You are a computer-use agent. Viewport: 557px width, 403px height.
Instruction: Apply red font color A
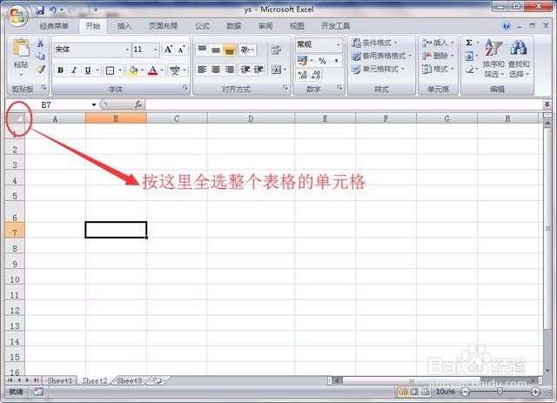(153, 71)
